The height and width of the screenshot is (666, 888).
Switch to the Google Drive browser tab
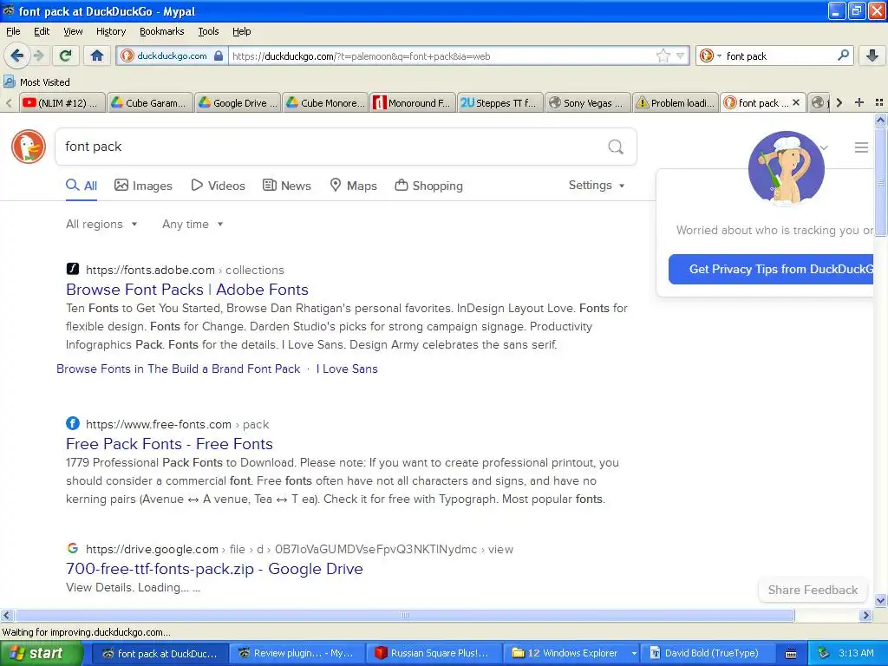(238, 102)
